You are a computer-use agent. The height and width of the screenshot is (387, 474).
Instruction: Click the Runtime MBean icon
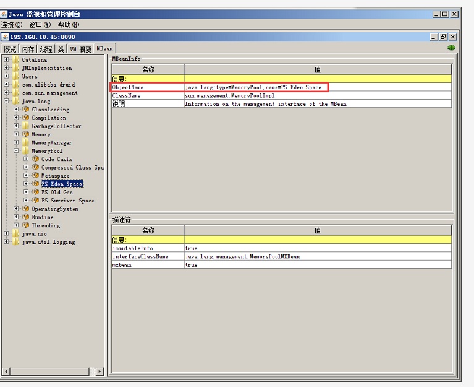26,217
